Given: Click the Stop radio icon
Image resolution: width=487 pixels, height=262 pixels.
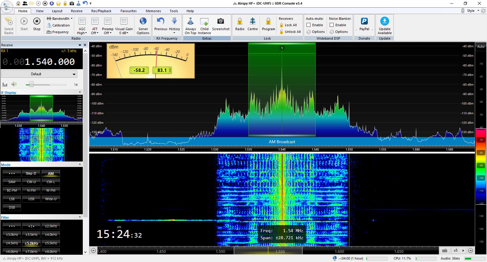Looking at the screenshot, I should tap(37, 21).
